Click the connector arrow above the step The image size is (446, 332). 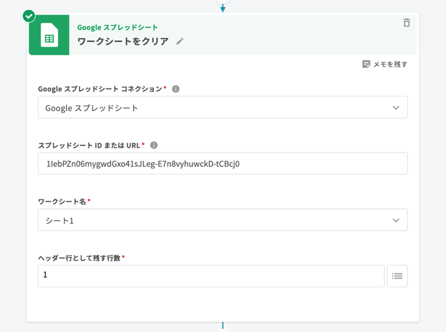point(223,7)
